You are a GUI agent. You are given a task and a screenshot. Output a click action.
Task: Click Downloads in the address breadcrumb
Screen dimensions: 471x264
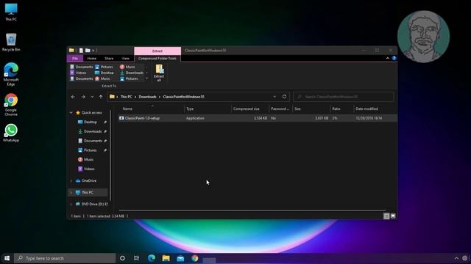[x=147, y=97]
